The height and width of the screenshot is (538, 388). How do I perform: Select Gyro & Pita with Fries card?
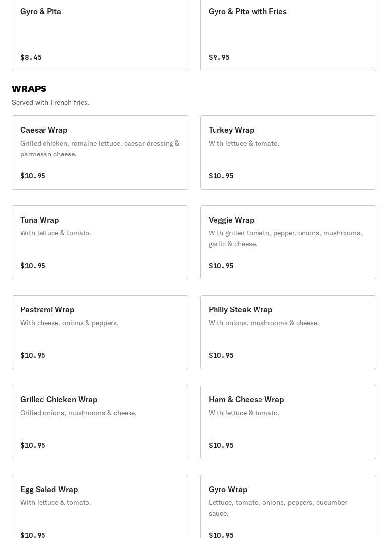pyautogui.click(x=288, y=34)
